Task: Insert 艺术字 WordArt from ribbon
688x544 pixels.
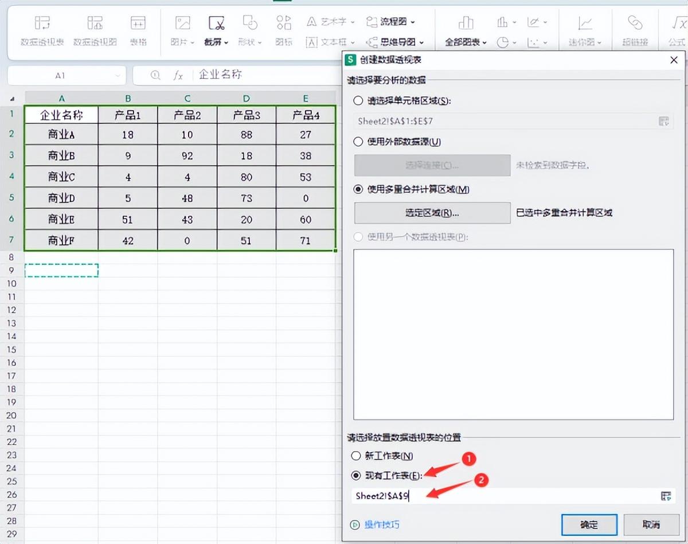Action: coord(326,22)
